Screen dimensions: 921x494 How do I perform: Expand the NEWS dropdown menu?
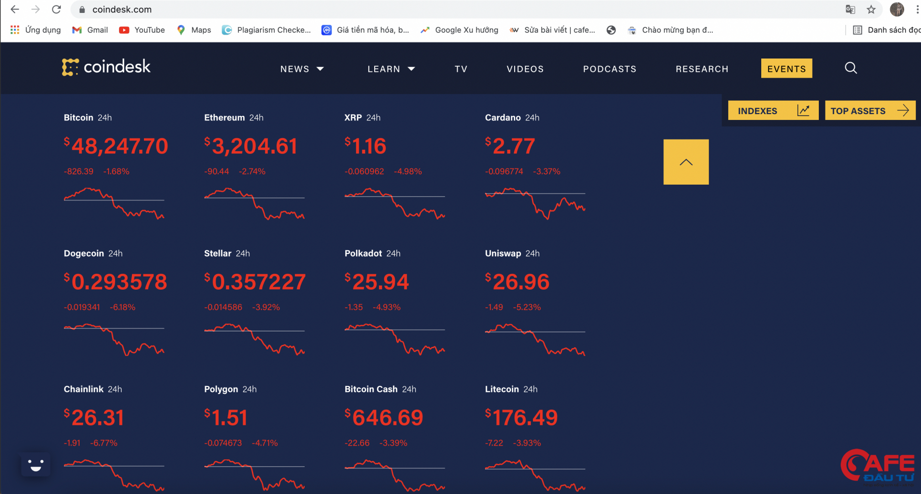coord(302,69)
